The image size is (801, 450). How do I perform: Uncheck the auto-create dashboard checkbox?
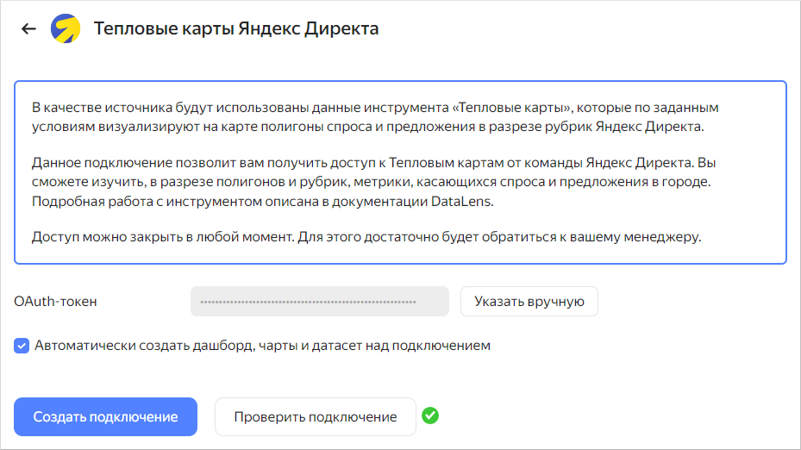tap(22, 346)
